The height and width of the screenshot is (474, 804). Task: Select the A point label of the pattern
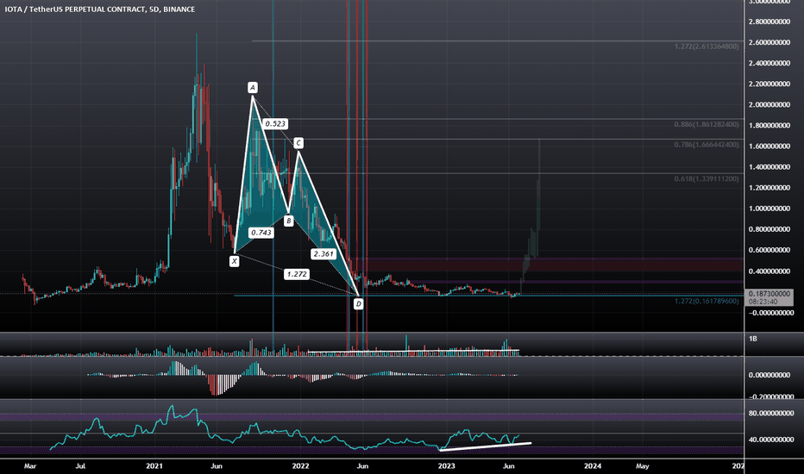pos(252,88)
